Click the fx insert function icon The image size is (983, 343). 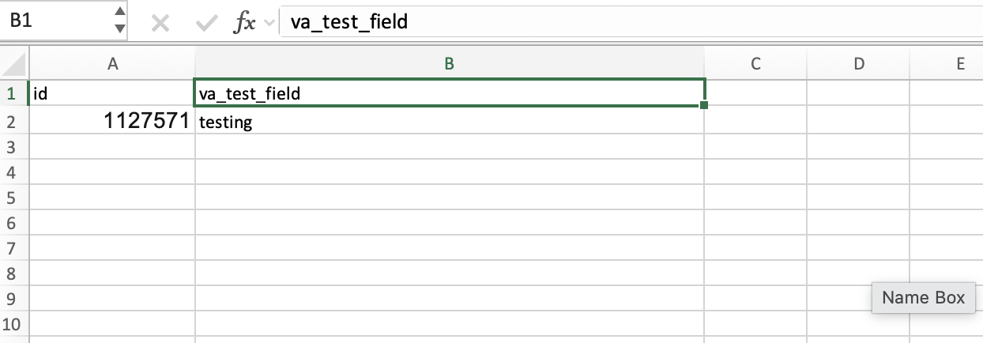pyautogui.click(x=244, y=23)
